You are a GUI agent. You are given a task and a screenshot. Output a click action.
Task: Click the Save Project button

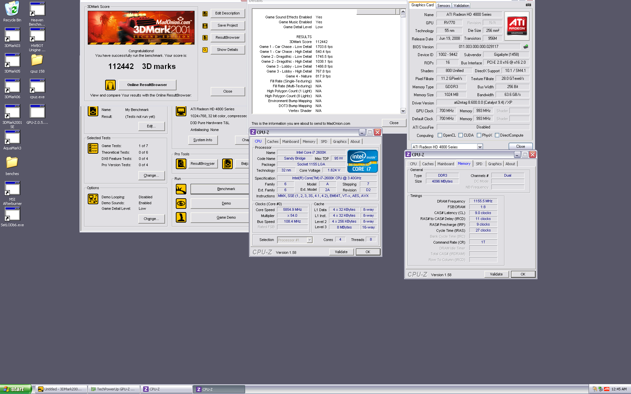coord(227,26)
